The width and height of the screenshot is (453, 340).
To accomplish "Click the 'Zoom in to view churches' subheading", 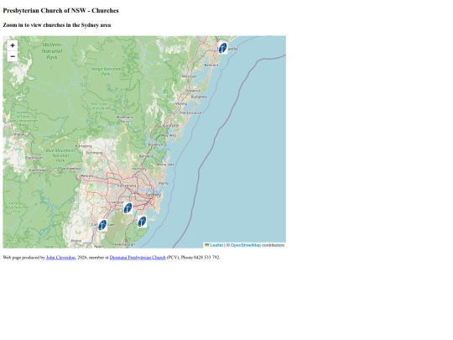I will [x=57, y=25].
